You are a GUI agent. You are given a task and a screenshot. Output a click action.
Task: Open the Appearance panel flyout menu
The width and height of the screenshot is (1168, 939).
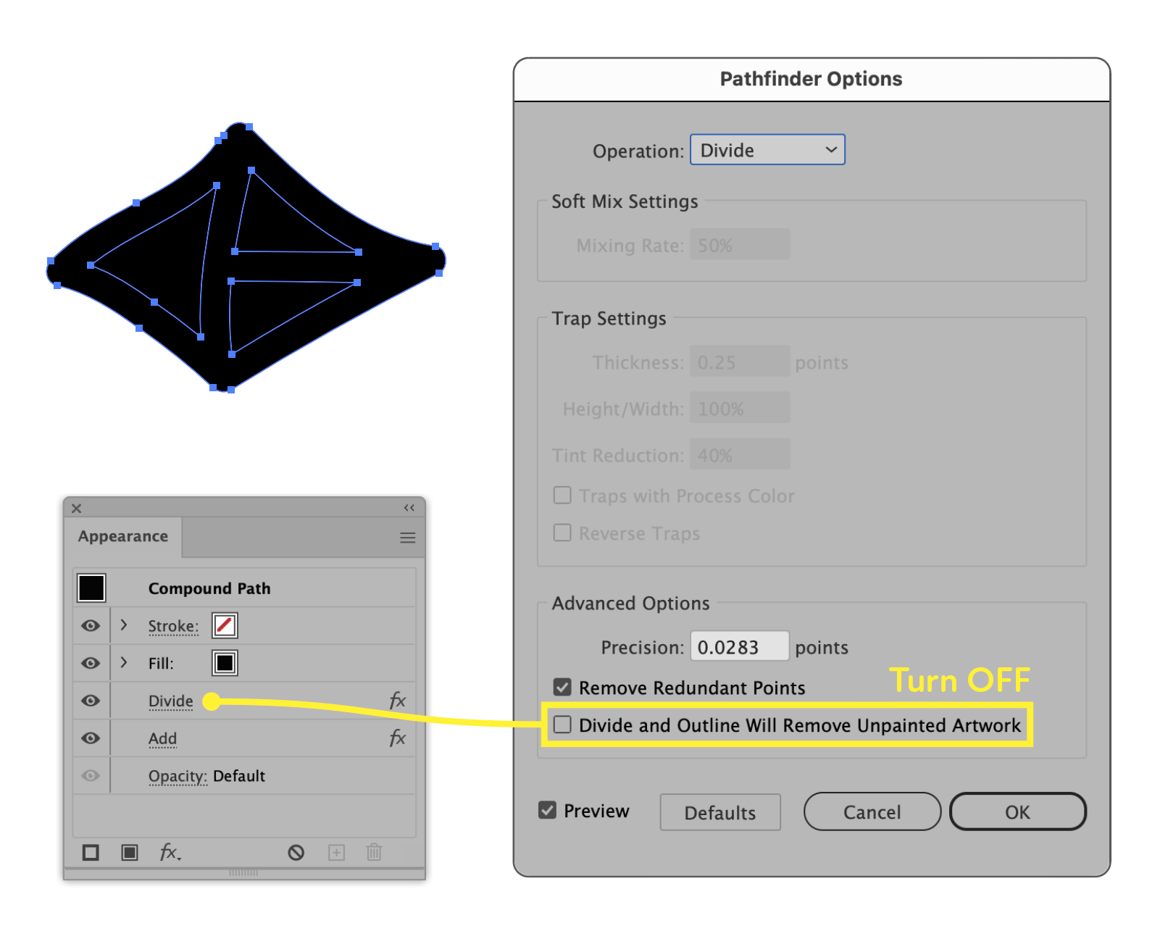pyautogui.click(x=406, y=537)
